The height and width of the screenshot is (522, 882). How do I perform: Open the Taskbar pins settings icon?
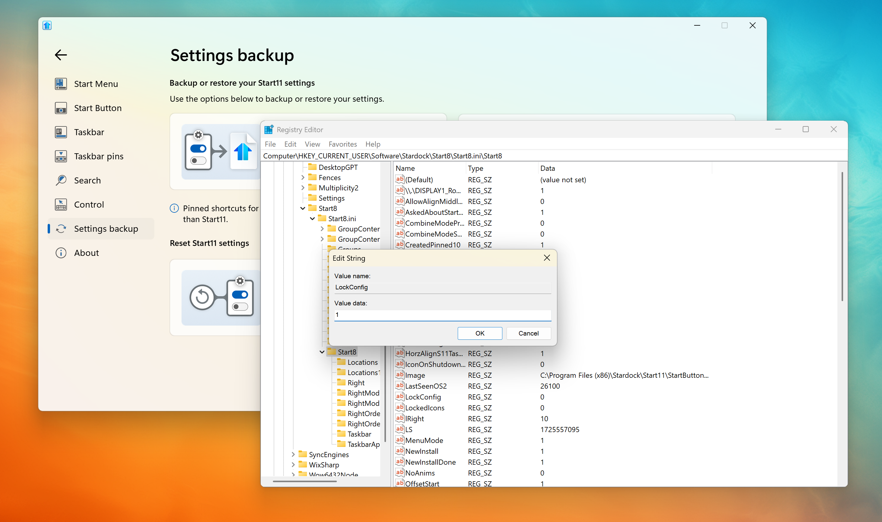(61, 156)
